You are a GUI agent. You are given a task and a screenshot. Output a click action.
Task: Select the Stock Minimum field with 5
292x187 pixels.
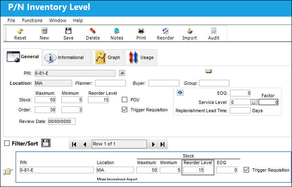[x=72, y=100]
